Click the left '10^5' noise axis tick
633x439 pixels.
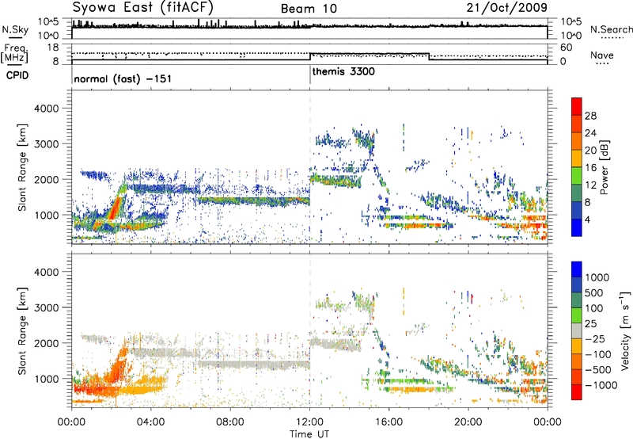point(48,21)
